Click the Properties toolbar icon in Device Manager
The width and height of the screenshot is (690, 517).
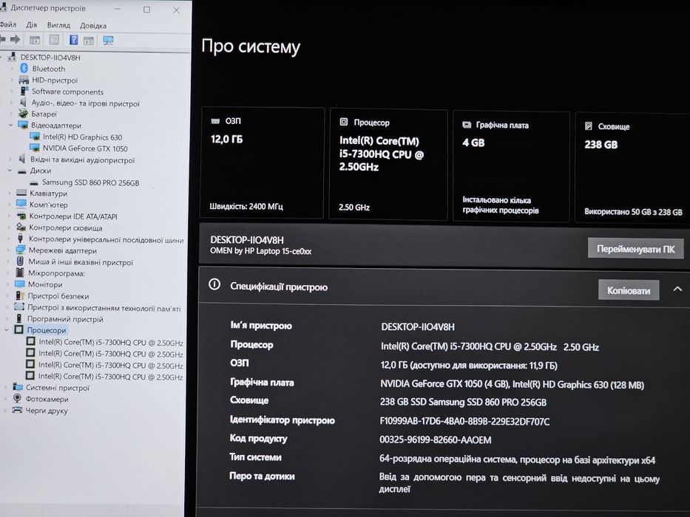point(54,40)
